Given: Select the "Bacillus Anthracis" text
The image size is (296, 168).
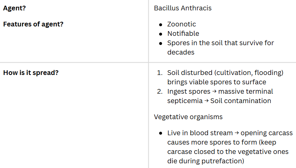Looking at the screenshot, I should (x=183, y=8).
